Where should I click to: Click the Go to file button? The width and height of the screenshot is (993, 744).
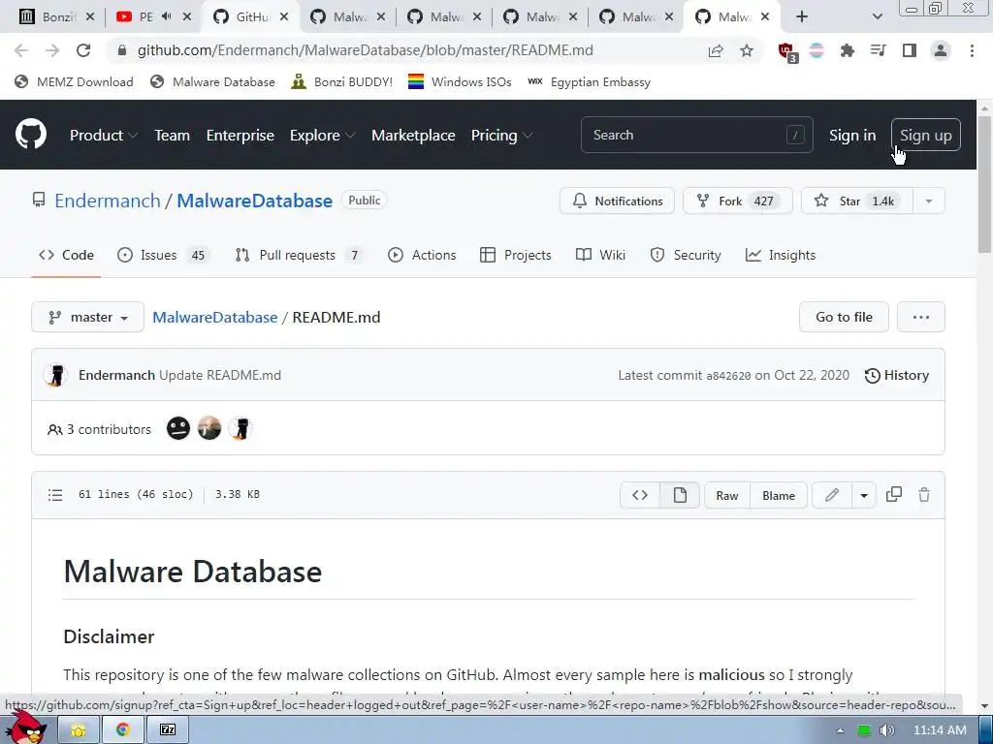tap(844, 317)
